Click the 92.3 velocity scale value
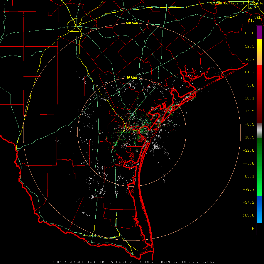This screenshot has height=264, width=264. point(250,46)
